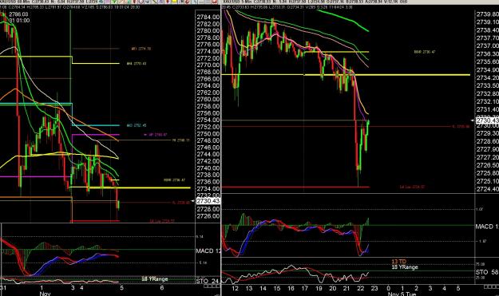Select the MACD 12 label of left chart
Image resolution: width=499 pixels, height=296 pixels.
tap(208, 251)
